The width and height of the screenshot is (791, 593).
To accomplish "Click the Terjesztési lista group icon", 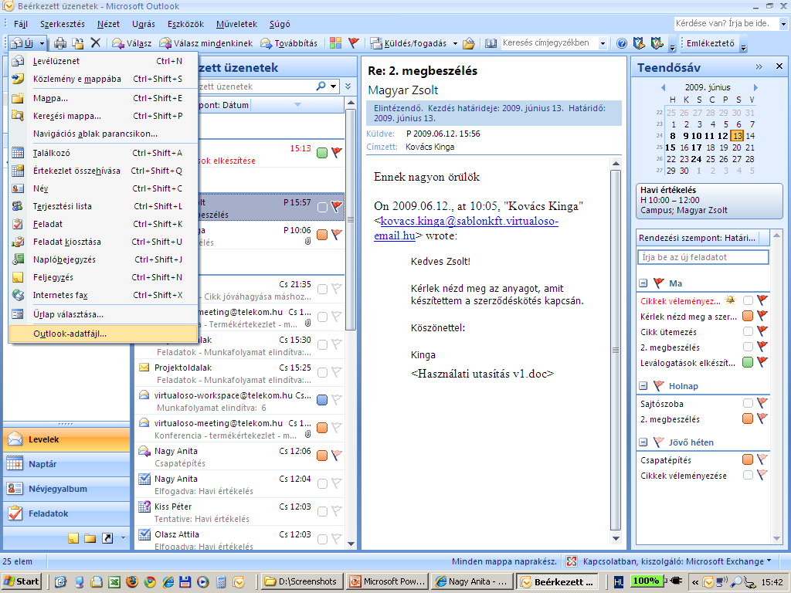I will click(18, 205).
